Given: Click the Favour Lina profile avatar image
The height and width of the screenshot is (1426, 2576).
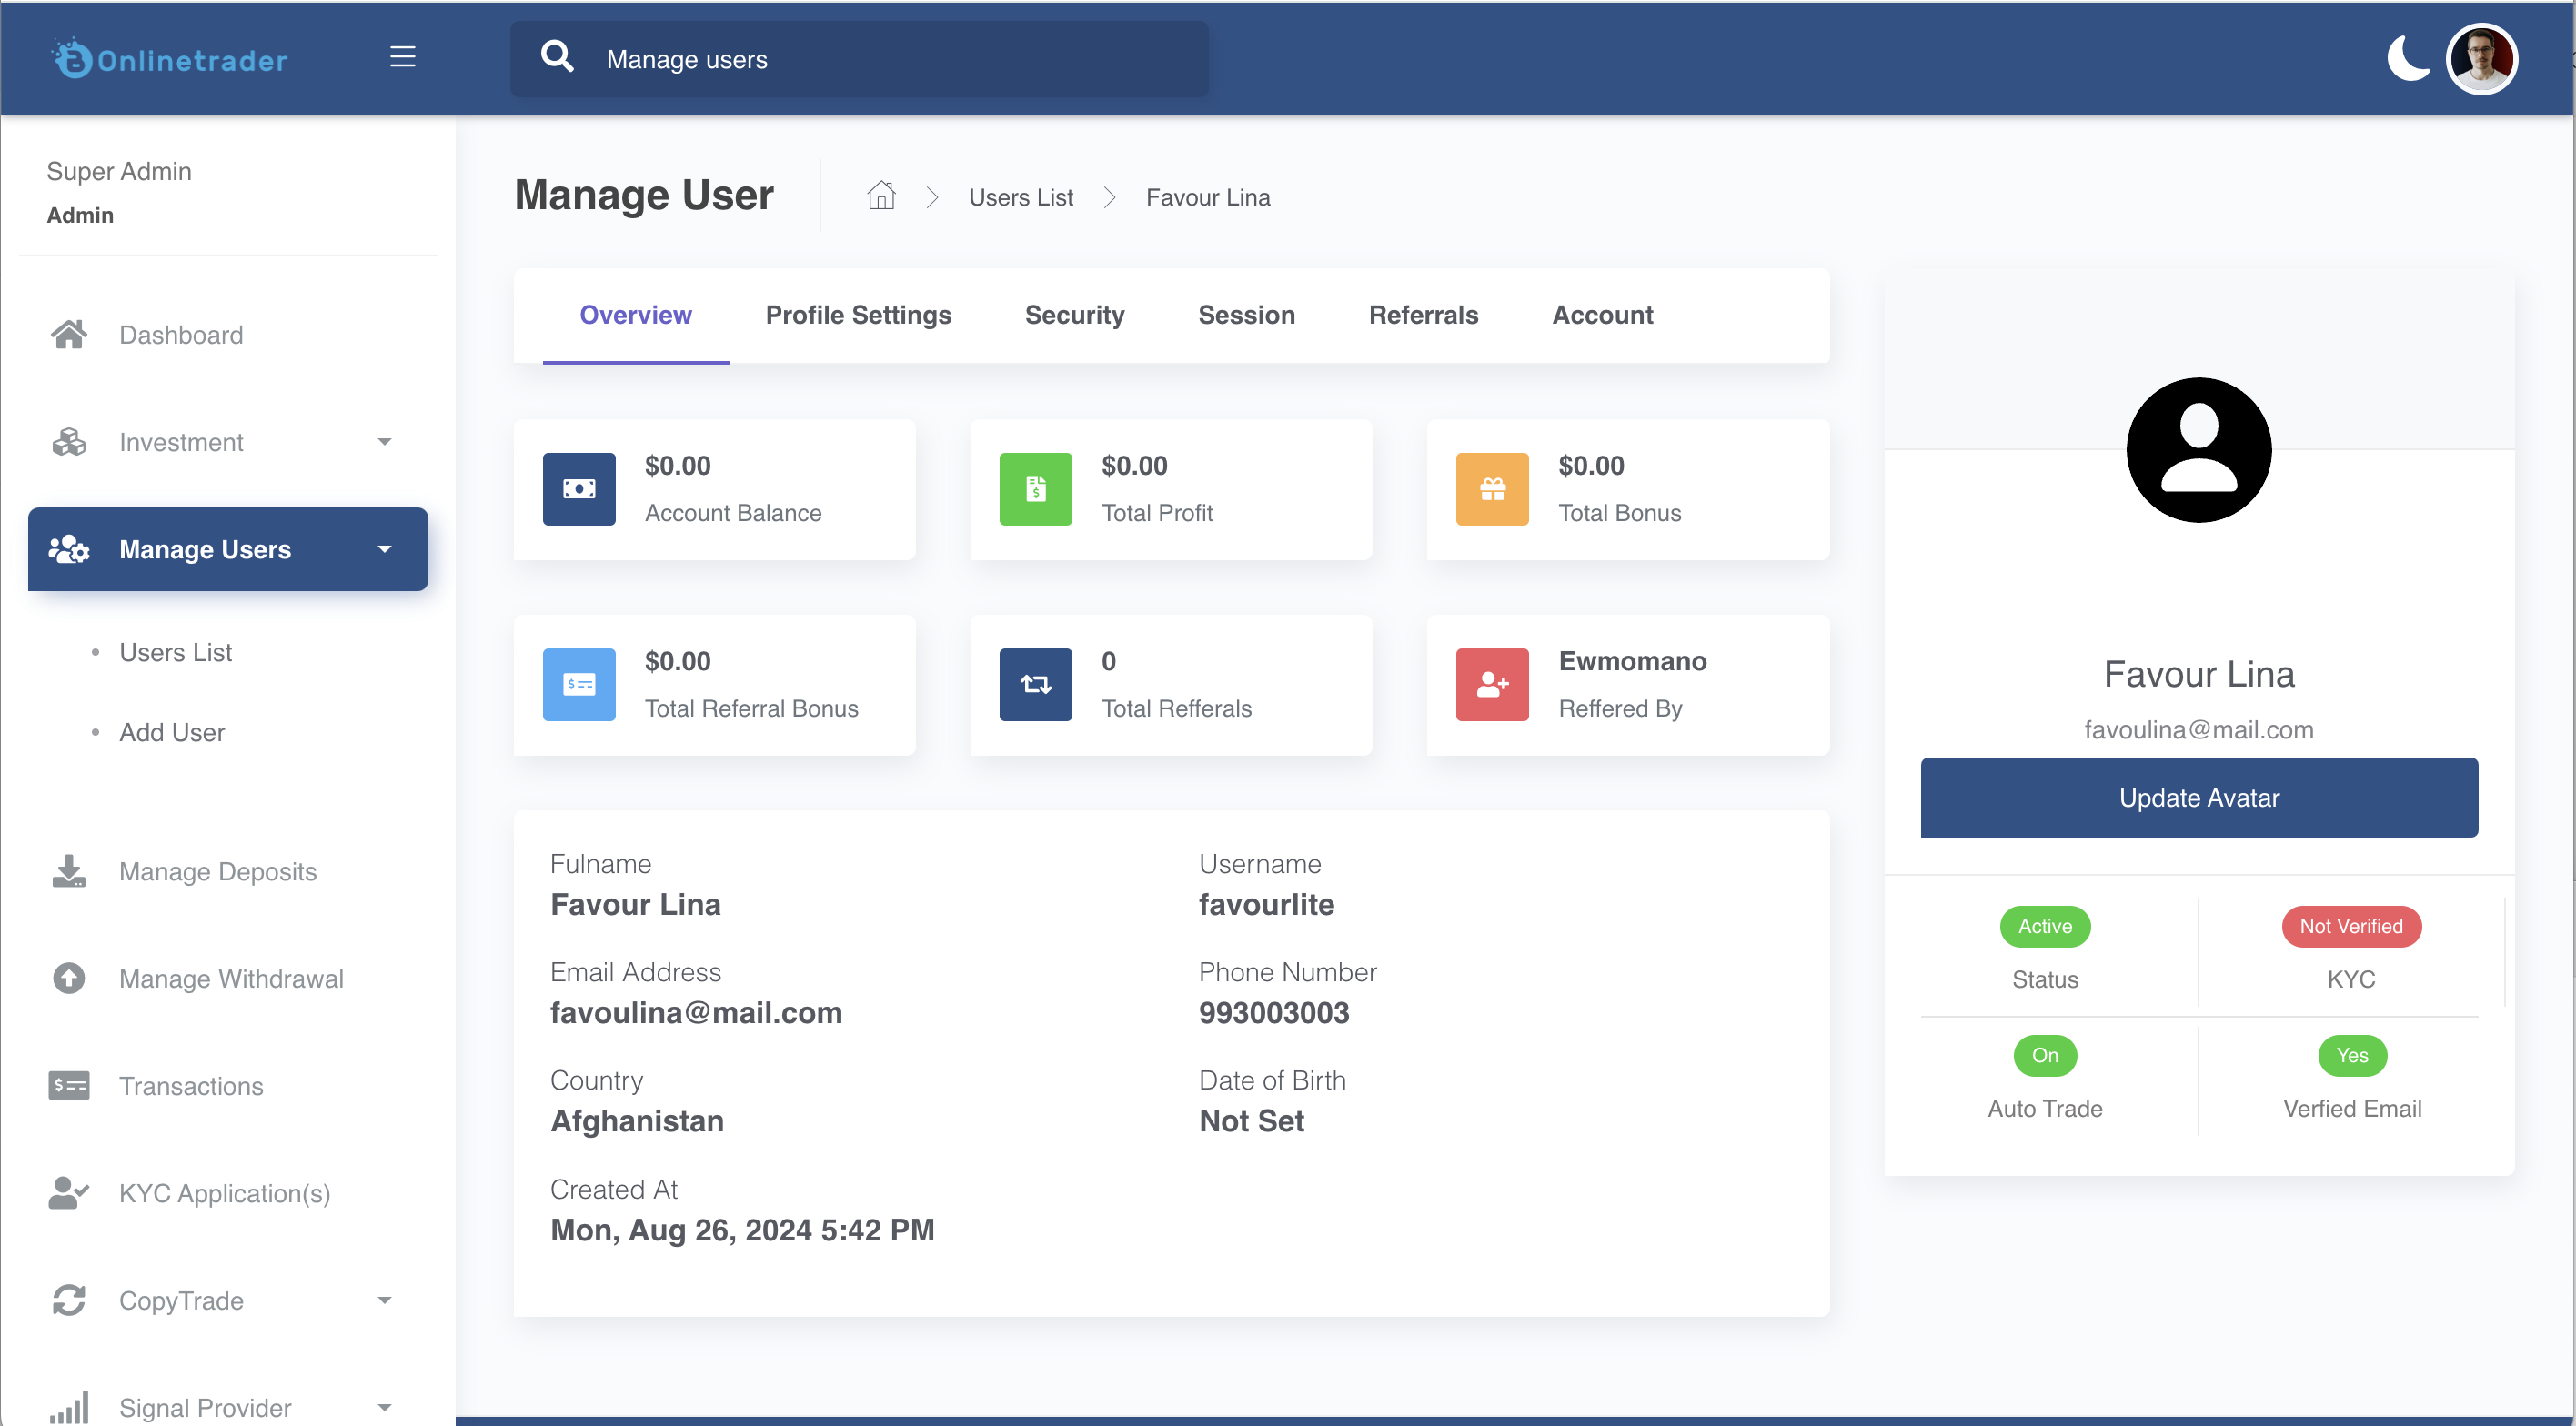Looking at the screenshot, I should (2198, 450).
